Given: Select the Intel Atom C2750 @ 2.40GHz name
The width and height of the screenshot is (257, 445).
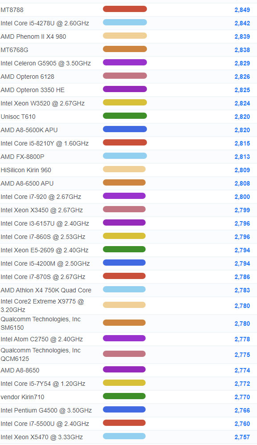Looking at the screenshot, I should coord(42,339).
